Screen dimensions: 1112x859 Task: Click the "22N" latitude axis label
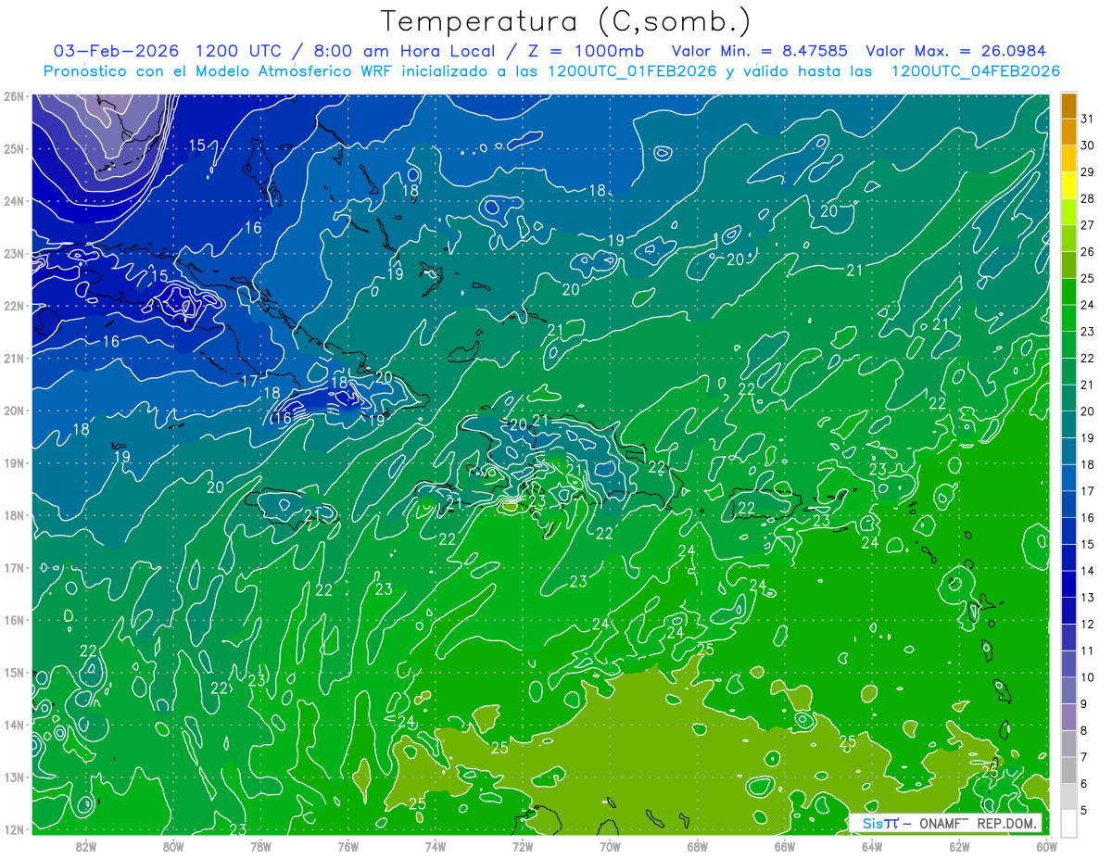click(13, 306)
